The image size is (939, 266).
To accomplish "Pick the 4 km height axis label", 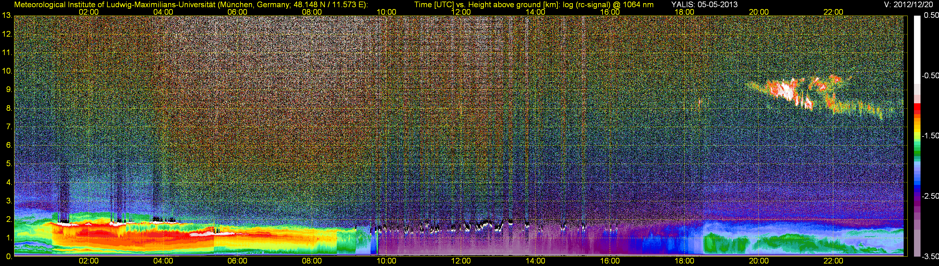I will point(9,182).
